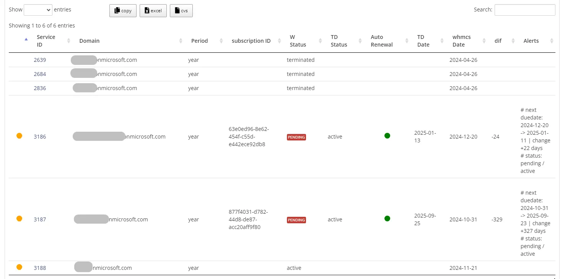565x279 pixels.
Task: Click the Search input field
Action: tap(524, 10)
